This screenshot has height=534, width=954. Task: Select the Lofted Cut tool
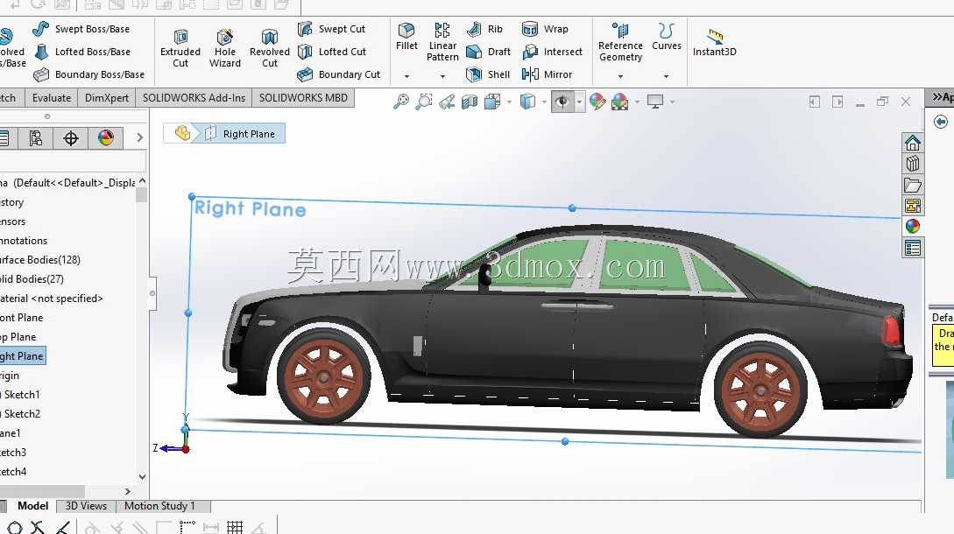click(332, 52)
